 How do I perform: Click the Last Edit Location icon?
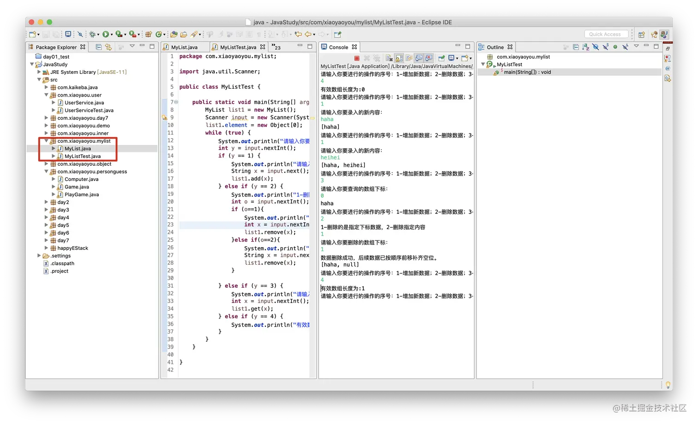pos(298,34)
